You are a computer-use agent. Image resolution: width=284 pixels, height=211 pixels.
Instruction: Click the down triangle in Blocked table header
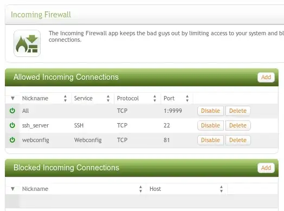point(12,189)
